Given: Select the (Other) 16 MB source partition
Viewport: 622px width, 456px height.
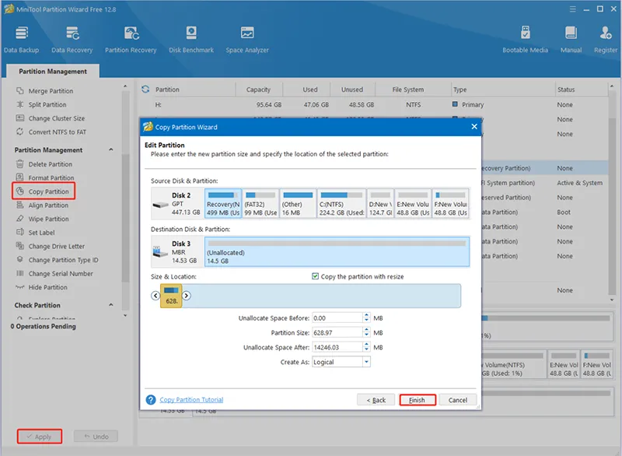Looking at the screenshot, I should point(298,204).
